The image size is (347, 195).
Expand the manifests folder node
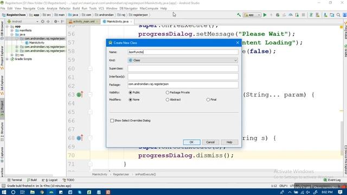[12, 30]
